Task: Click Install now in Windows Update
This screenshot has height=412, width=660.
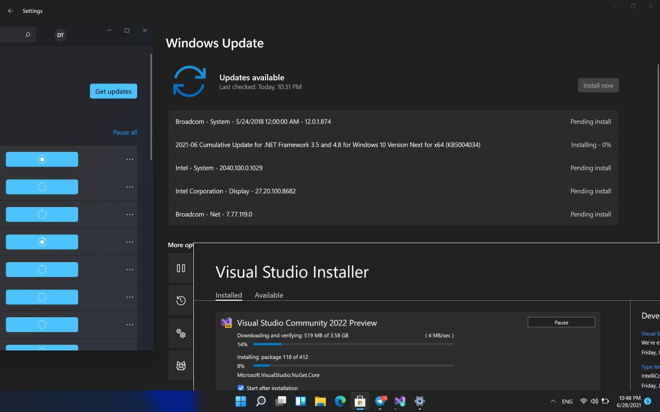Action: [x=598, y=85]
